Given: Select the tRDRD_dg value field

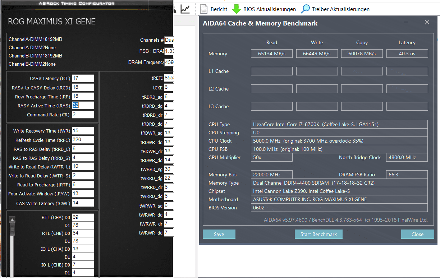Looking at the screenshot, I should coord(169,106).
